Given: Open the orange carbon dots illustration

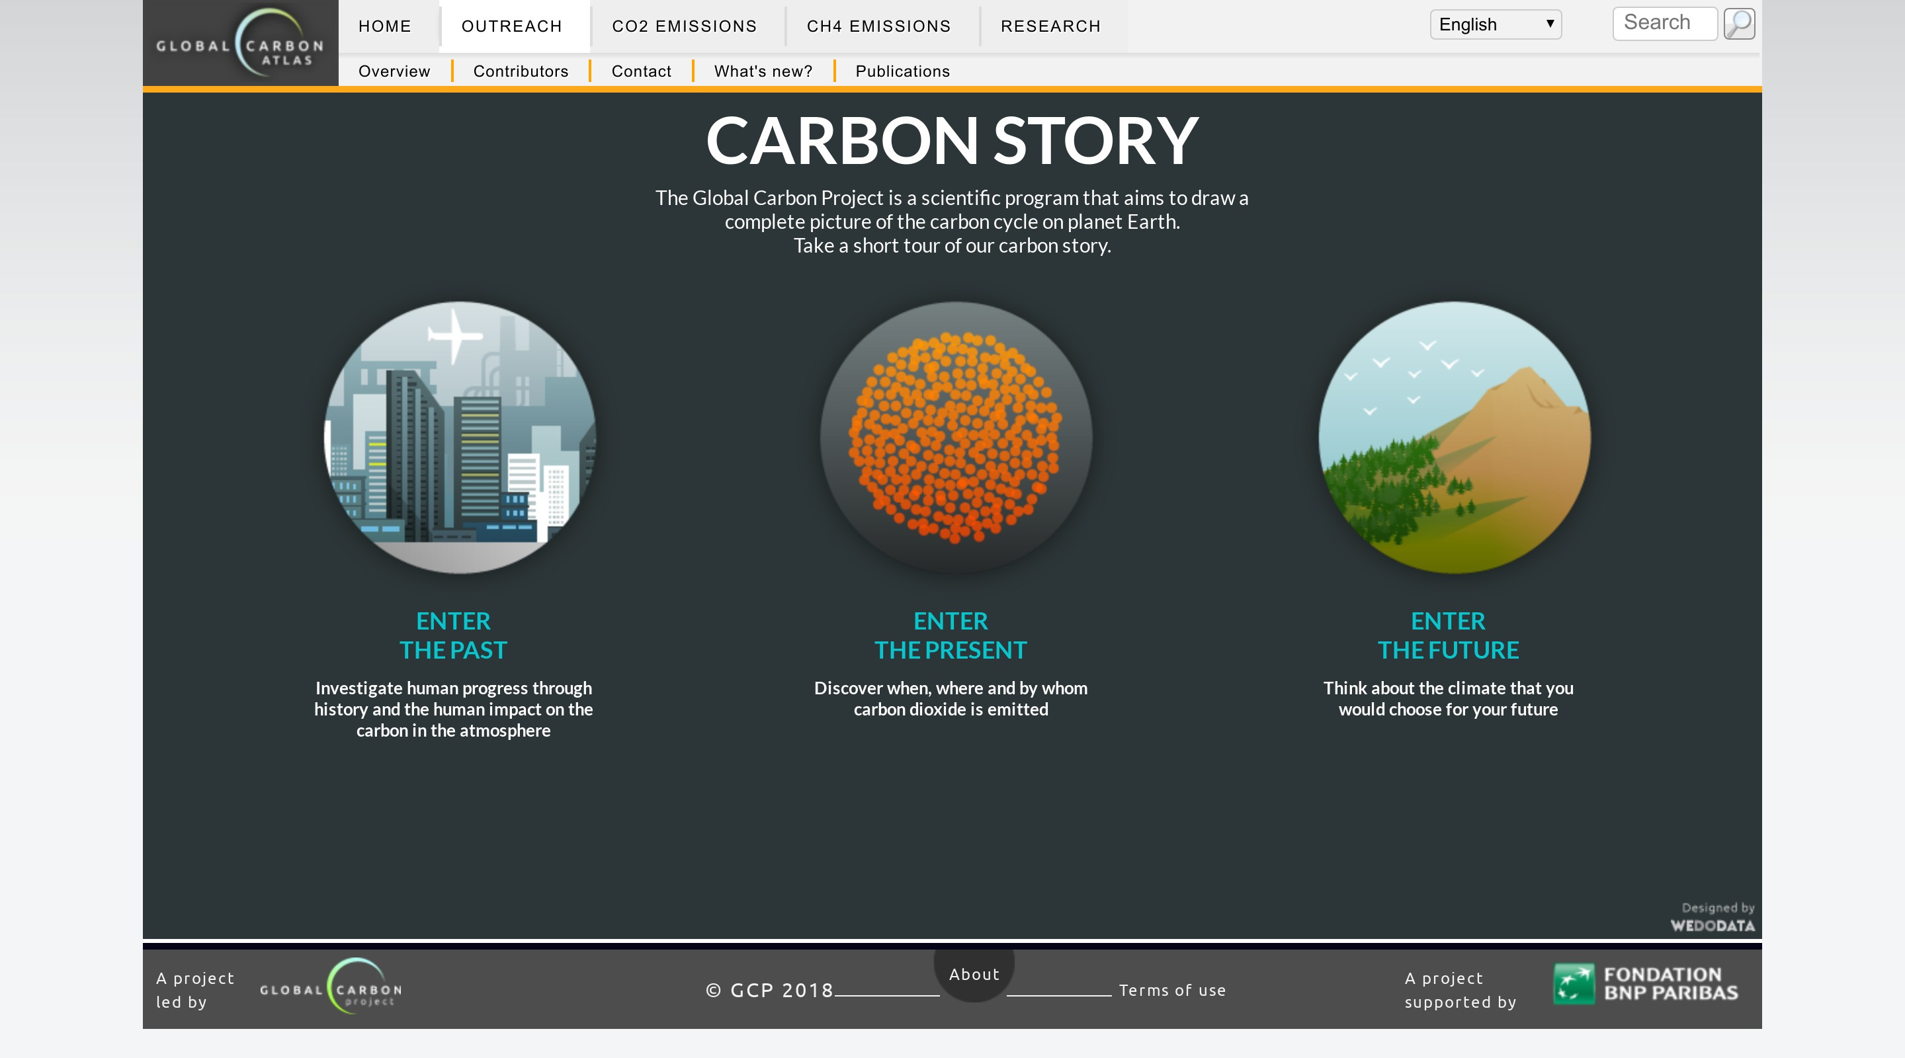Looking at the screenshot, I should [x=955, y=438].
